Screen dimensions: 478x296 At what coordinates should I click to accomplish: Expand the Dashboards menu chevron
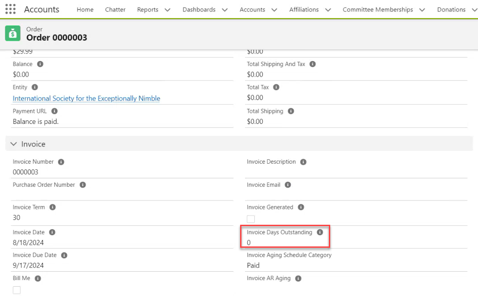pos(225,10)
